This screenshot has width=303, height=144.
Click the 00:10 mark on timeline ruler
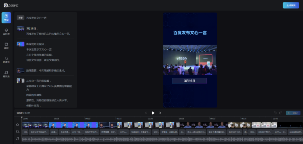(x=88, y=119)
